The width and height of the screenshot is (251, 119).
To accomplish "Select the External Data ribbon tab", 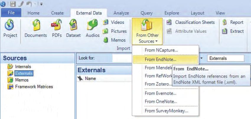I will [x=89, y=13].
